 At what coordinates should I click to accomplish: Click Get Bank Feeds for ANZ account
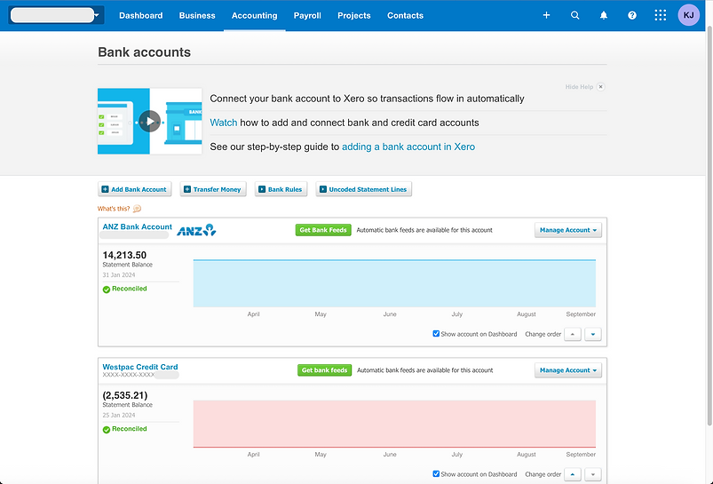coord(323,230)
